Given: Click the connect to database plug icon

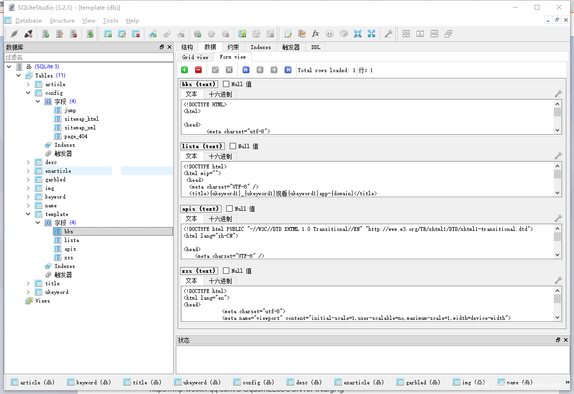Looking at the screenshot, I should (14, 34).
